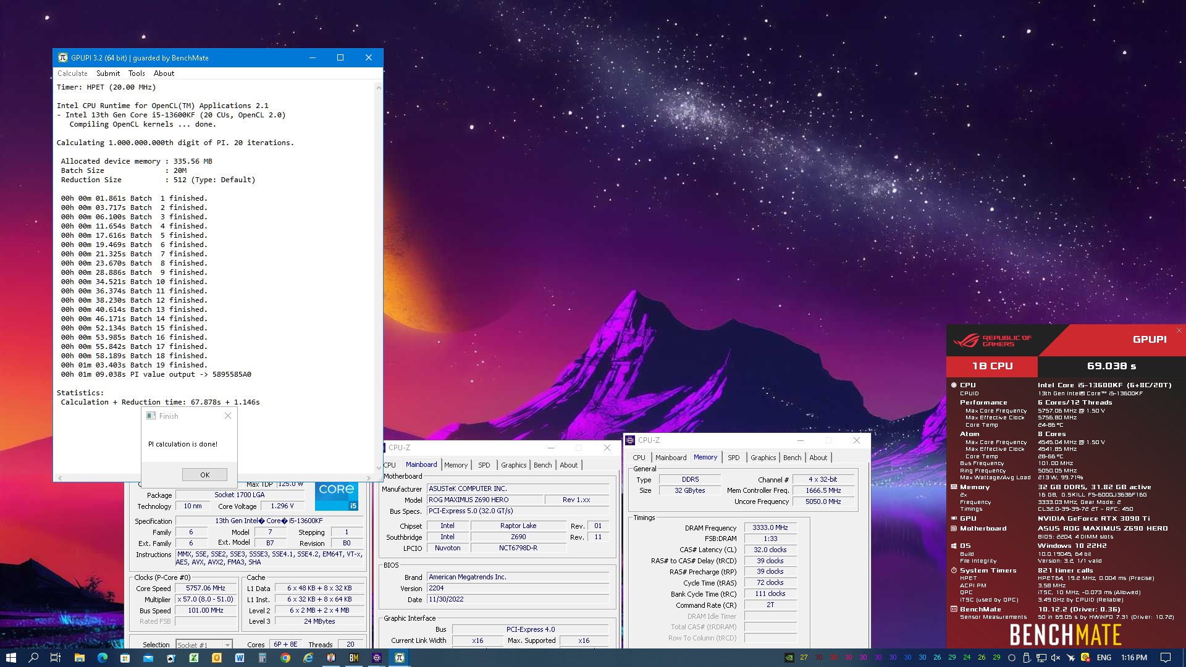Select the Memory tab in the CPU-Z Mainboard window
The image size is (1186, 667).
pyautogui.click(x=455, y=465)
